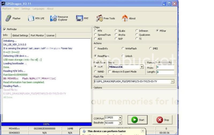Click the 'RamSize=0x00400000' log line
Image resolution: width=214 pixels, height=135 pixels.
click(x=15, y=75)
